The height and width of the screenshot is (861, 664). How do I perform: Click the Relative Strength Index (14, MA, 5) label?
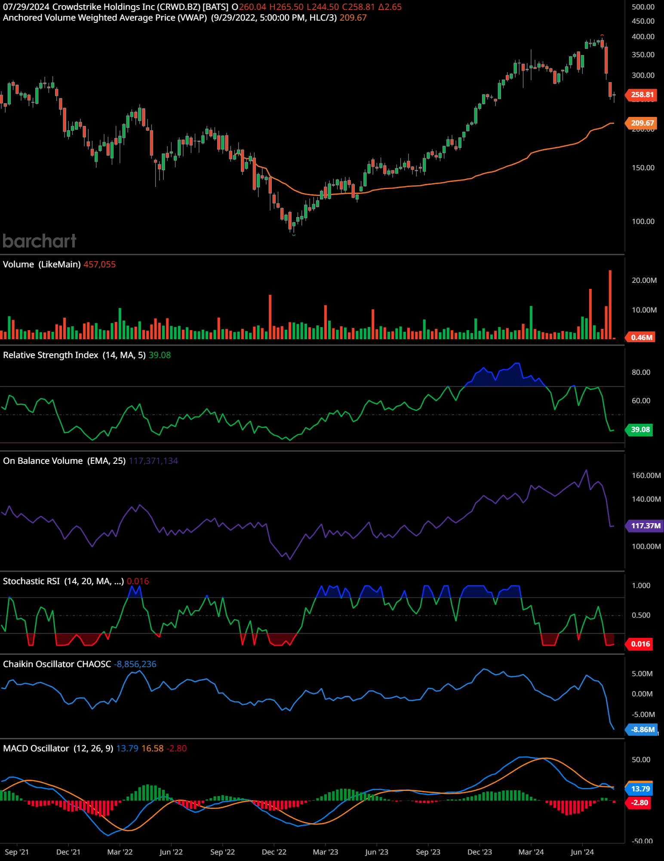[x=74, y=355]
